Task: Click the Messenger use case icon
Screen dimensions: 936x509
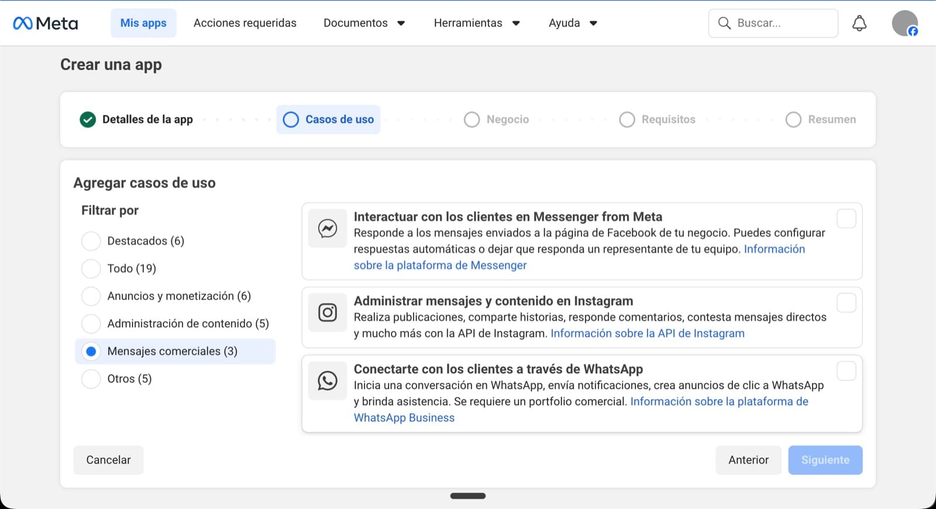Action: coord(328,228)
